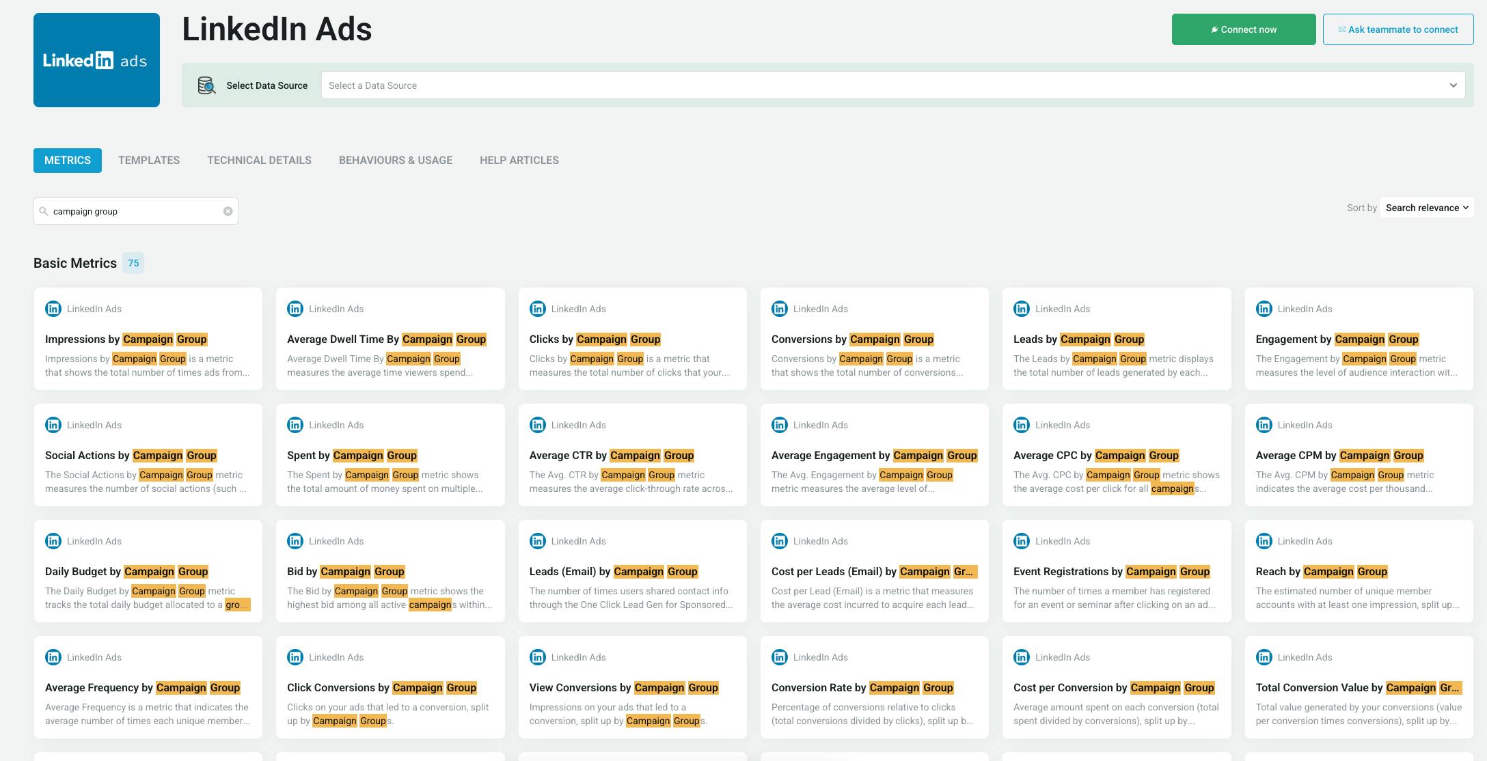Click LinkedIn icon on Spent card

click(x=295, y=425)
